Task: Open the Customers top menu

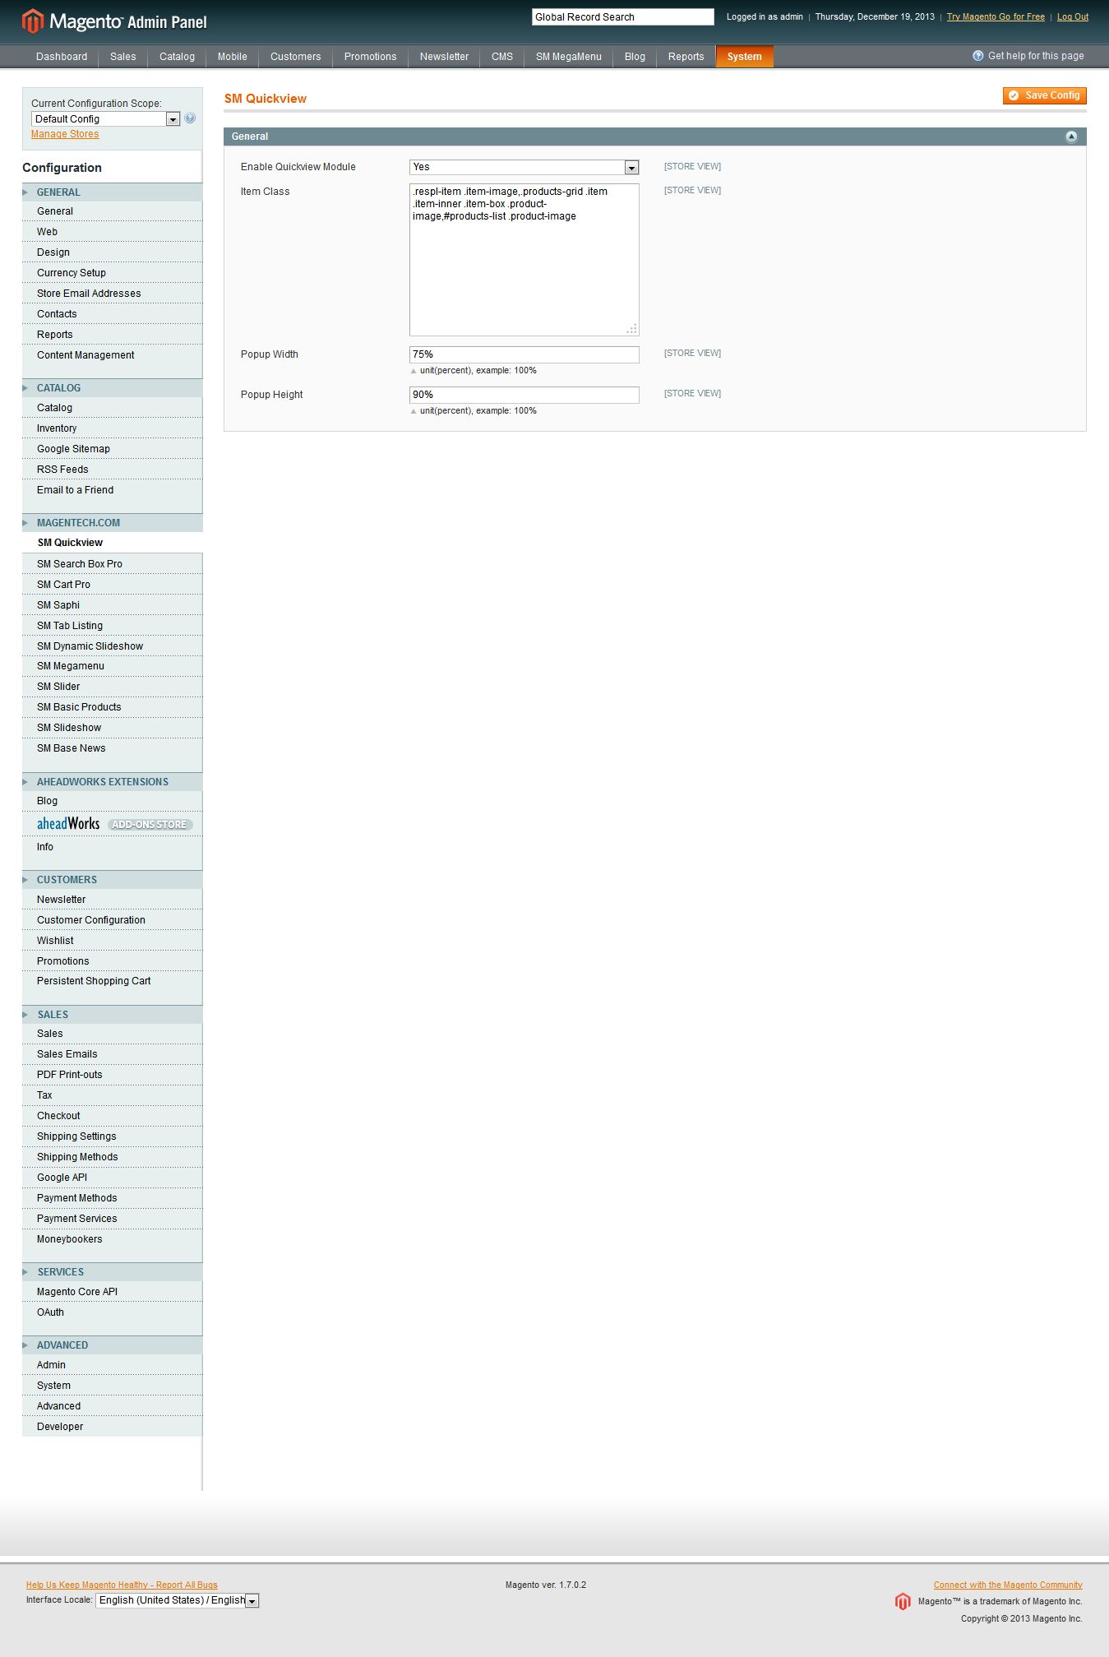Action: [296, 57]
